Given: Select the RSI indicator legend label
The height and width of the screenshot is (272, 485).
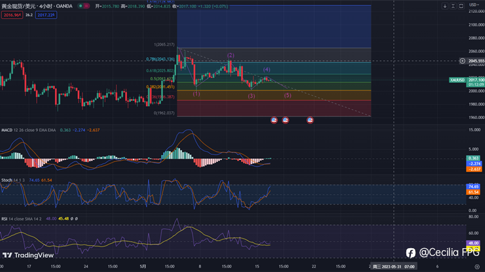Looking at the screenshot, I should (5, 219).
